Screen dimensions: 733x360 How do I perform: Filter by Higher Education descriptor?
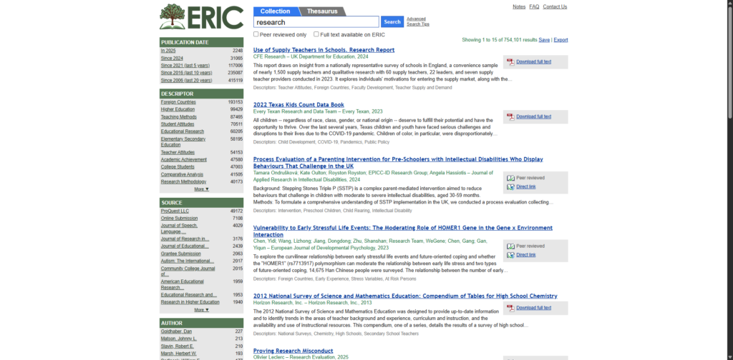tap(178, 109)
